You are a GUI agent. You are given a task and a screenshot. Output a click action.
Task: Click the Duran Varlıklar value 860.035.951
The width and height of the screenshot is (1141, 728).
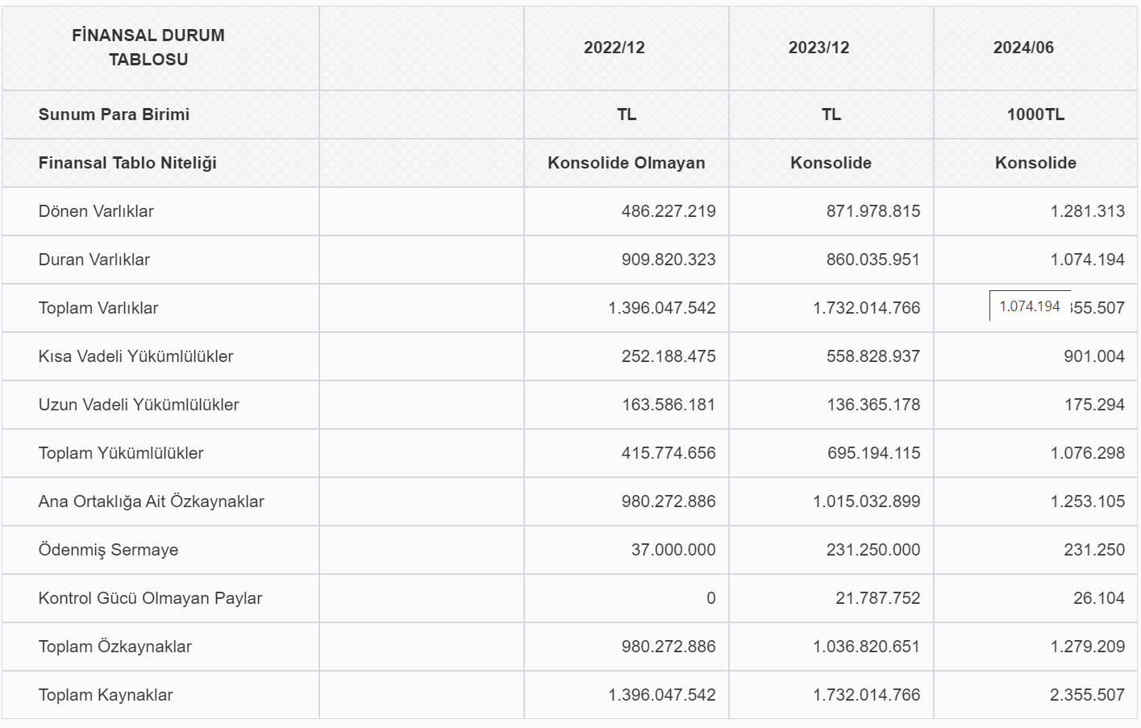[873, 260]
